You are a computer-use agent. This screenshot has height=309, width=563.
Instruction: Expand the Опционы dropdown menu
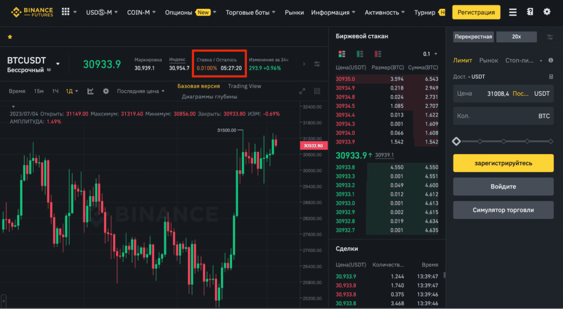(x=191, y=12)
